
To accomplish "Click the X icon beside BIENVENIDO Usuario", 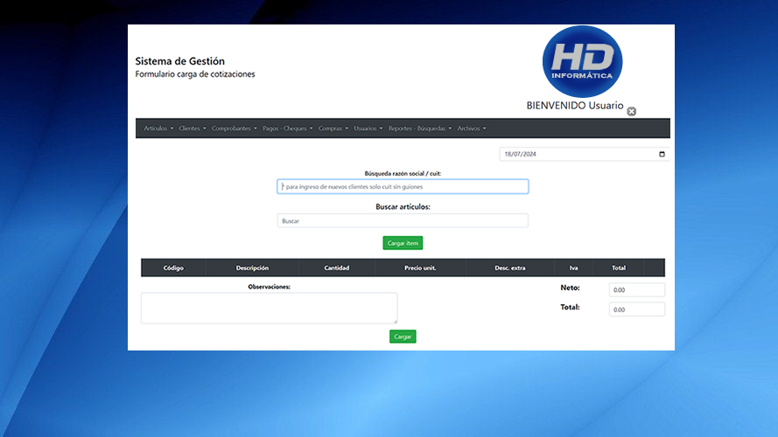I will coord(631,111).
